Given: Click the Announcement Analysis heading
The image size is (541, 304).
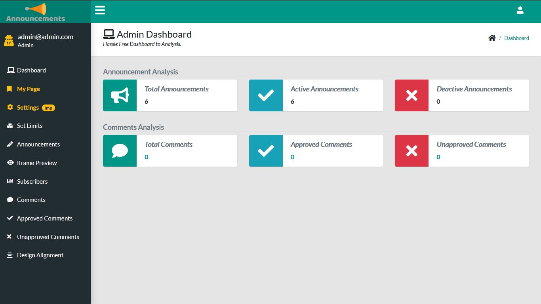Looking at the screenshot, I should (141, 72).
